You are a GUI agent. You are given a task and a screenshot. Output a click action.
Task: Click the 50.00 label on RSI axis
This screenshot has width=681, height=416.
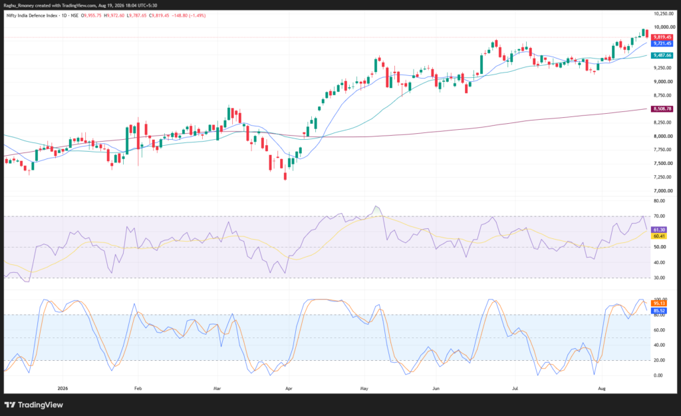pos(659,248)
